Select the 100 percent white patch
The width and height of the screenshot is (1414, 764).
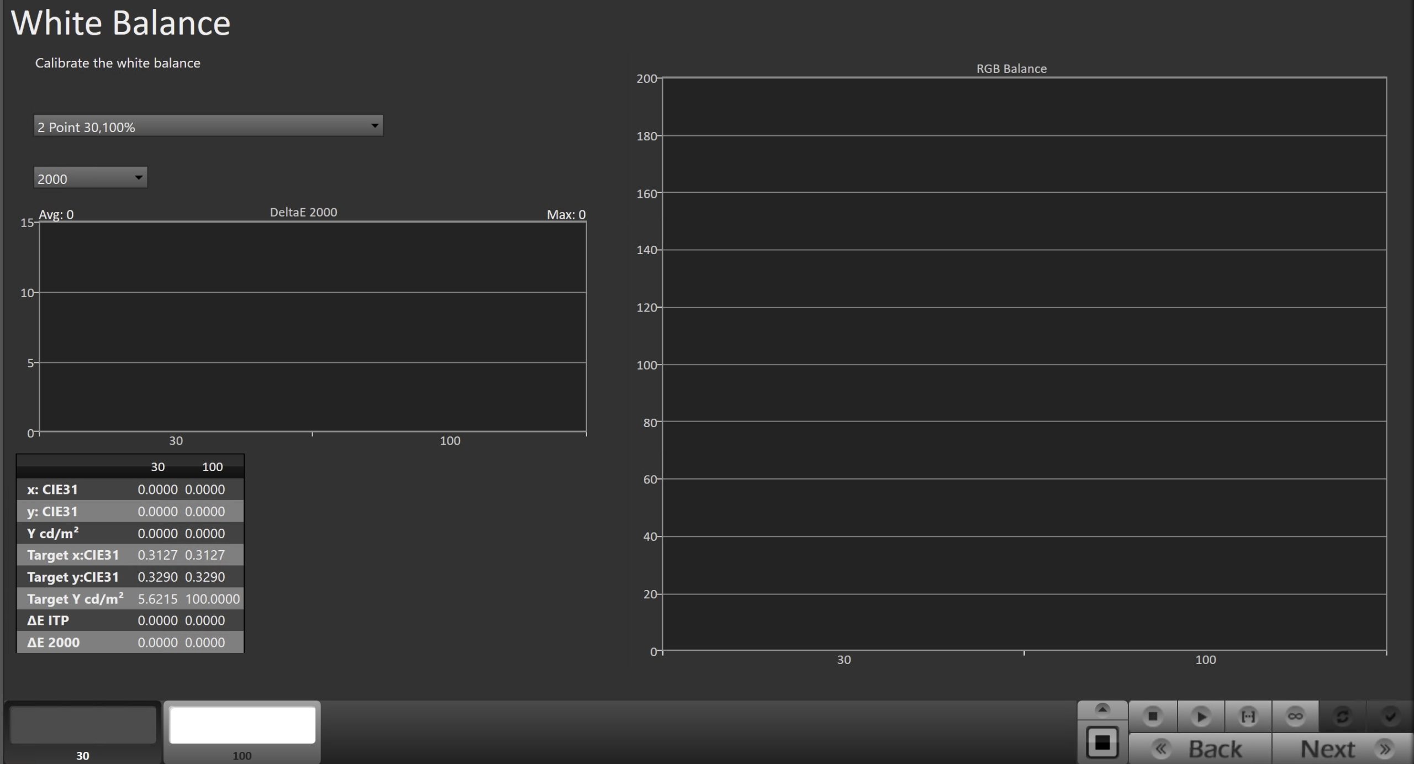(x=242, y=725)
